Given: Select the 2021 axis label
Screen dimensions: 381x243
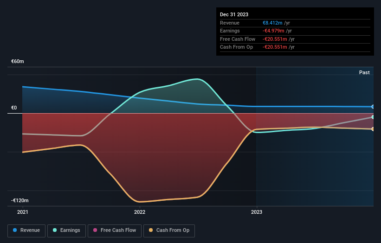Looking at the screenshot, I should point(23,212).
